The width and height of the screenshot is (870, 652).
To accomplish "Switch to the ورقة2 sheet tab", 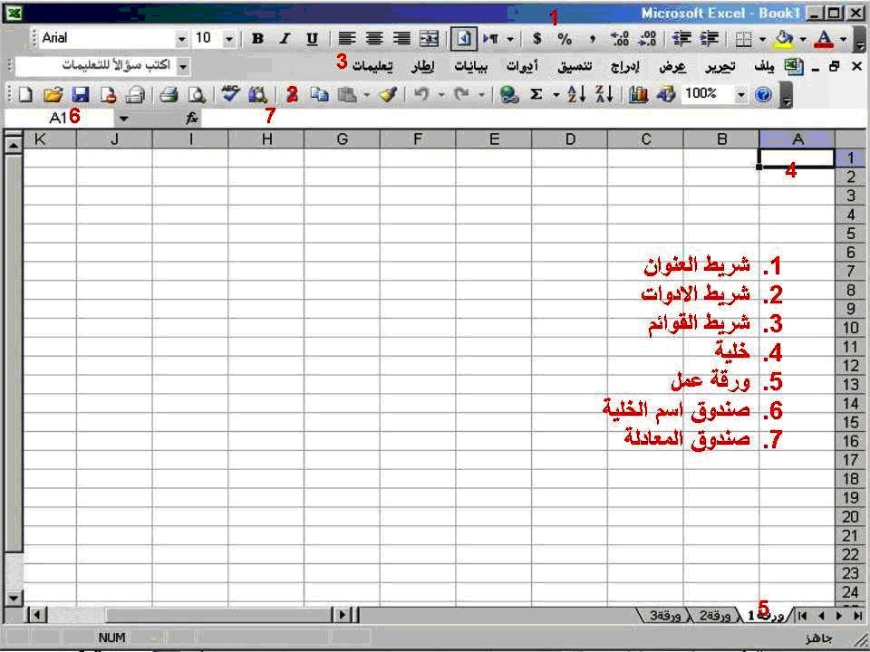I will coord(714,616).
